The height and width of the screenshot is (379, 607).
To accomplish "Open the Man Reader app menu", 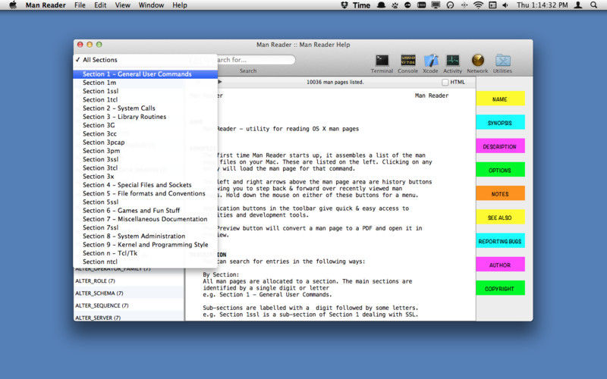I will coord(46,5).
